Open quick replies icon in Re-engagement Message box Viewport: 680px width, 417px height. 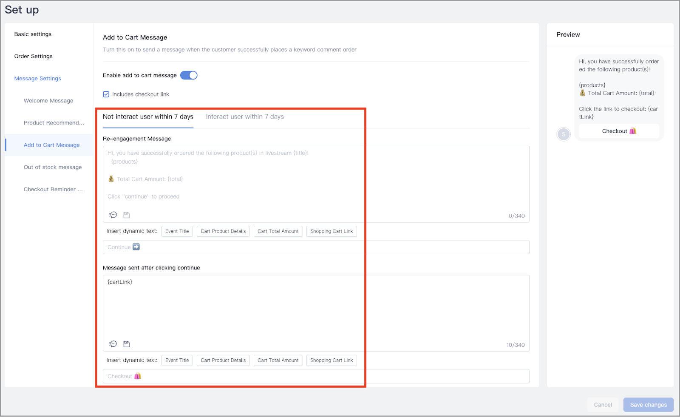click(113, 215)
